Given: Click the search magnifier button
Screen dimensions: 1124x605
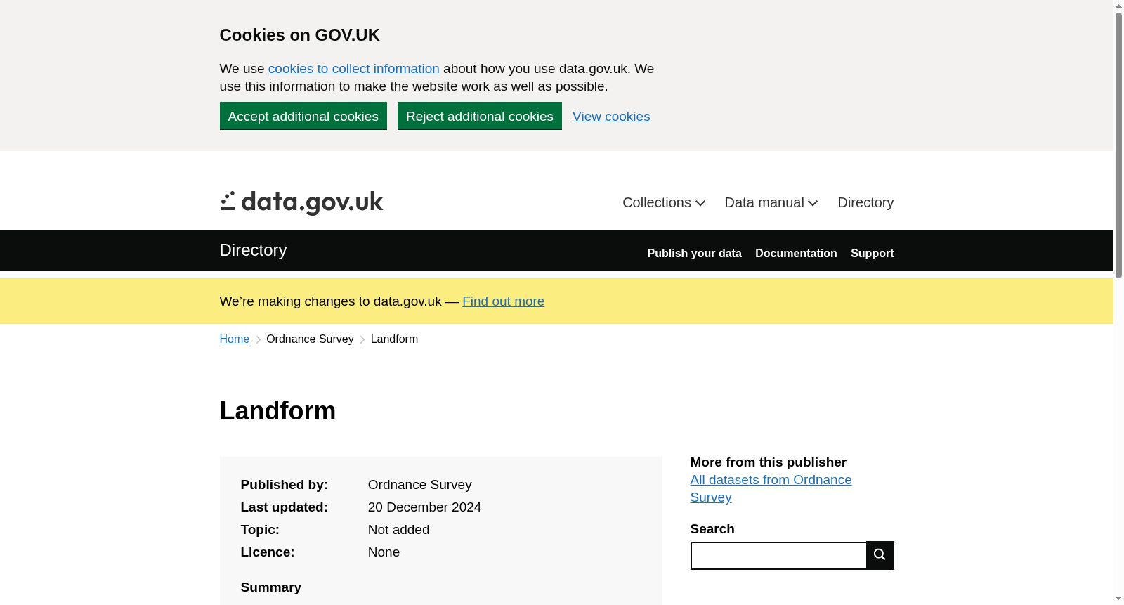Looking at the screenshot, I should [x=880, y=554].
